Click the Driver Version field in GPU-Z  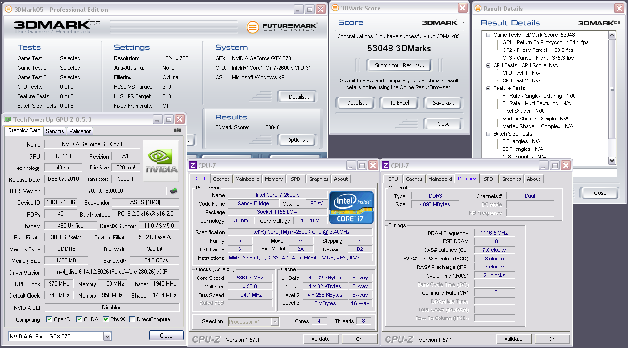coord(112,272)
